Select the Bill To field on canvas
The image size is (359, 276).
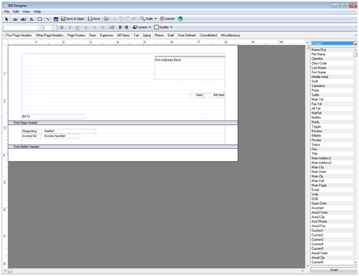[x=53, y=116]
